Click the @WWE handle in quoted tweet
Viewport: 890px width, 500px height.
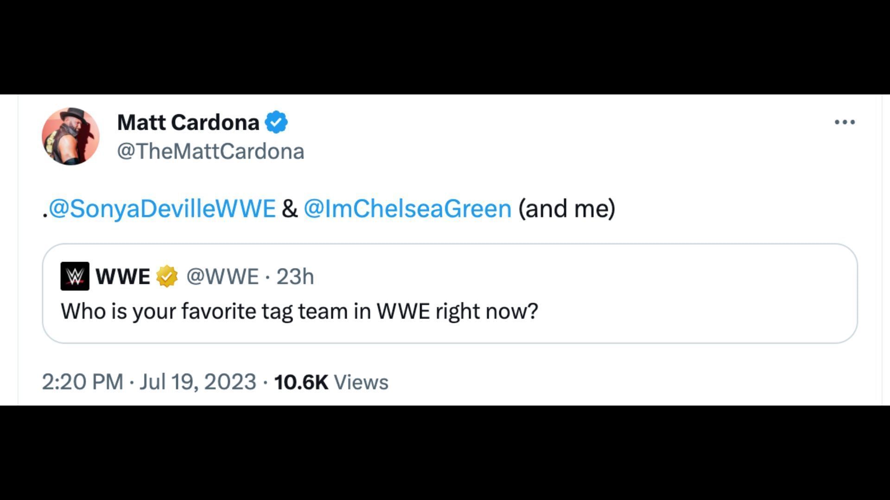(x=222, y=276)
